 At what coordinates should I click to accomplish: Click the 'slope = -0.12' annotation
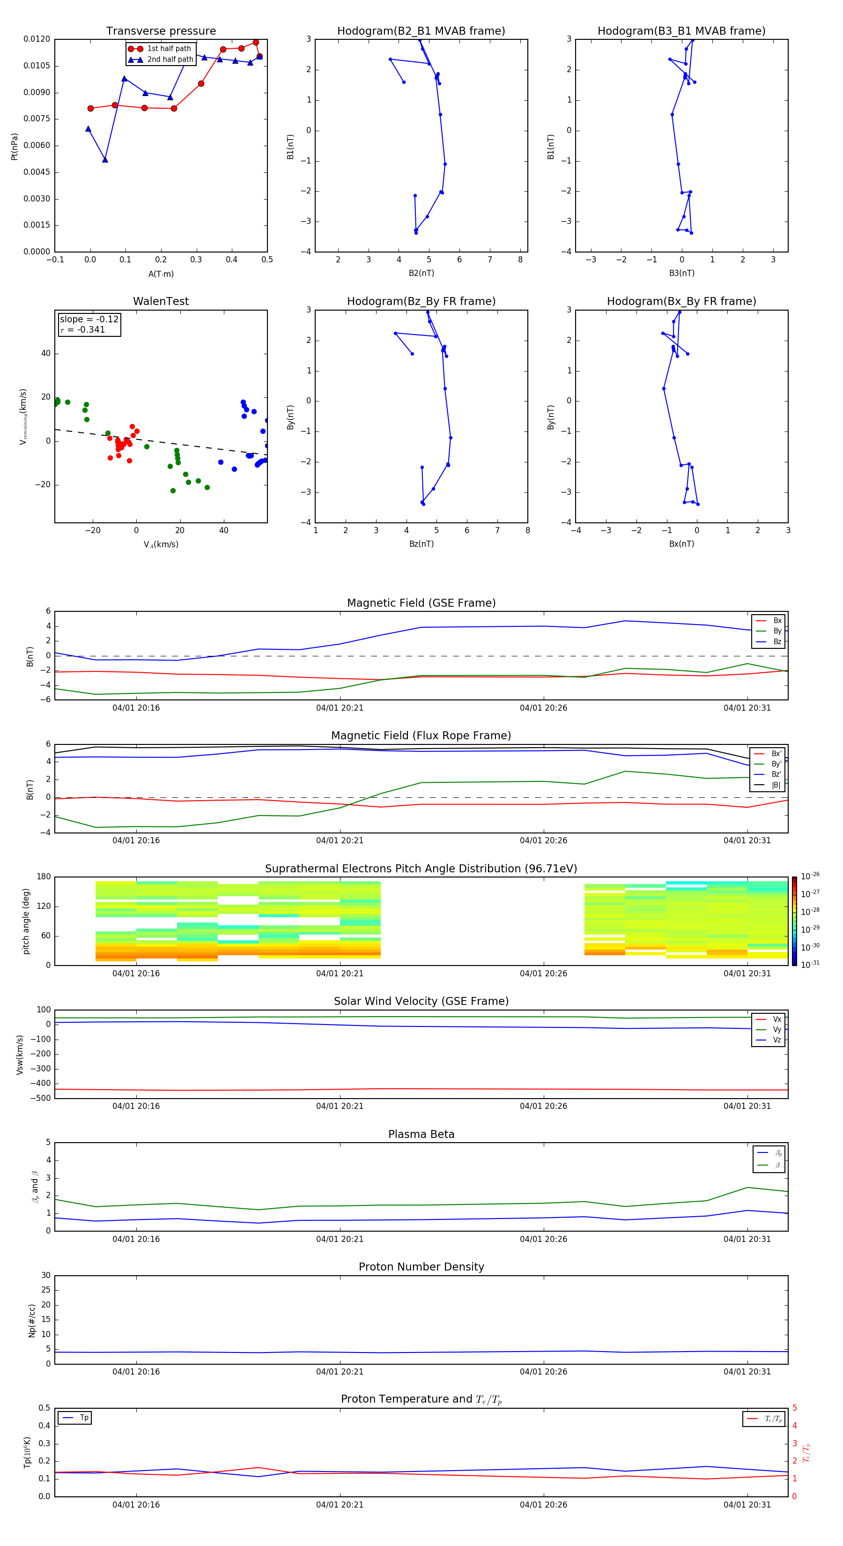tap(89, 320)
